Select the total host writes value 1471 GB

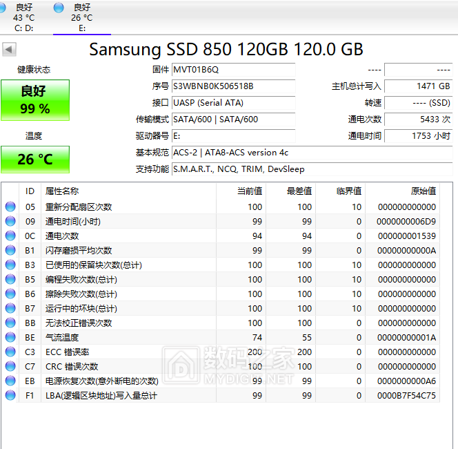coord(418,86)
